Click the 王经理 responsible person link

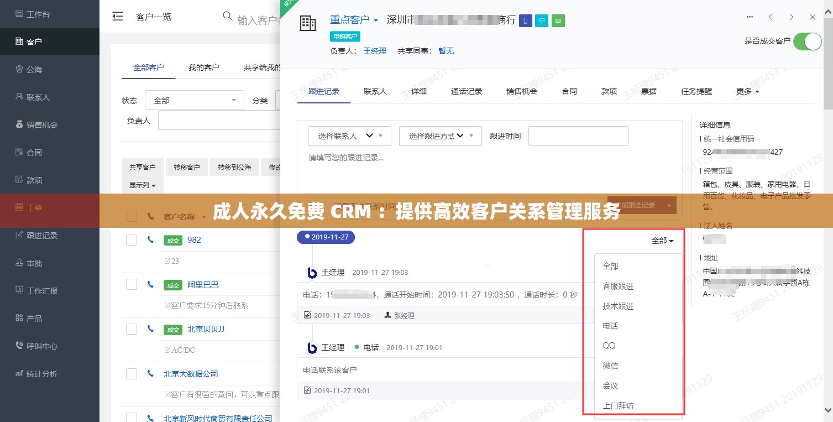(x=375, y=51)
